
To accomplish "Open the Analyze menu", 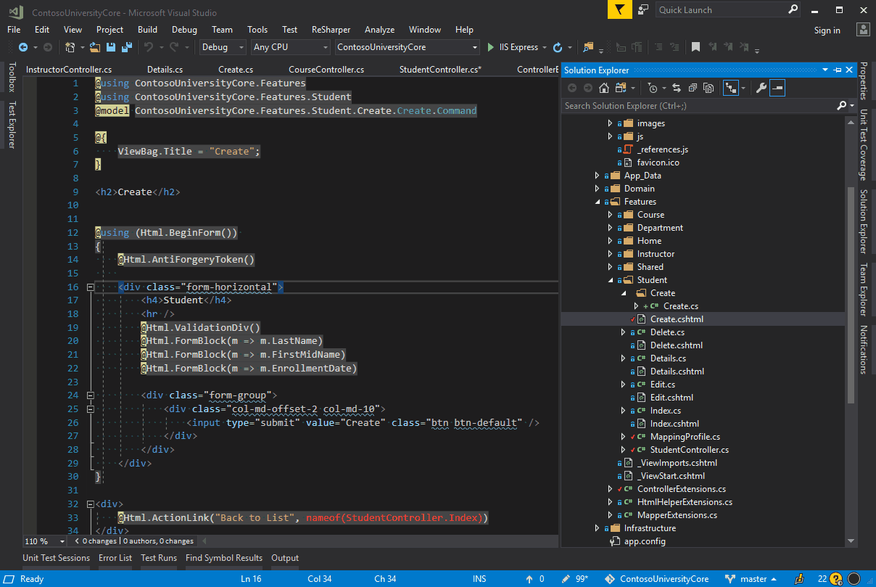I will click(x=379, y=30).
